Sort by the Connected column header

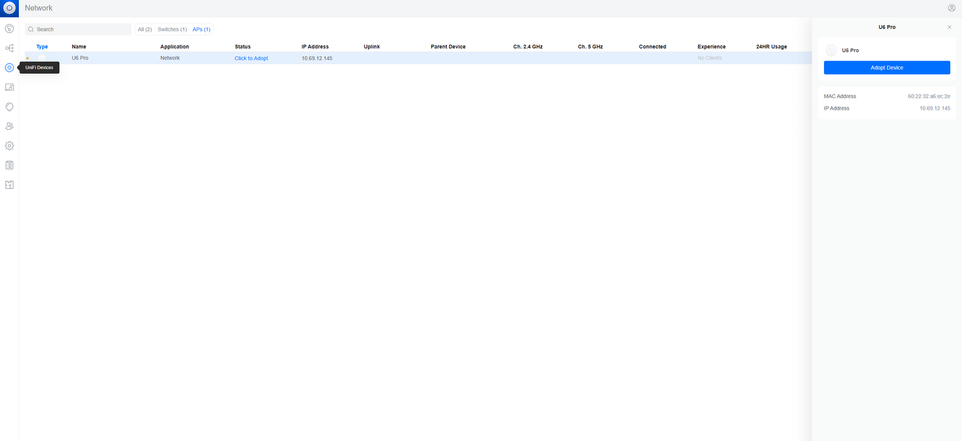click(652, 47)
